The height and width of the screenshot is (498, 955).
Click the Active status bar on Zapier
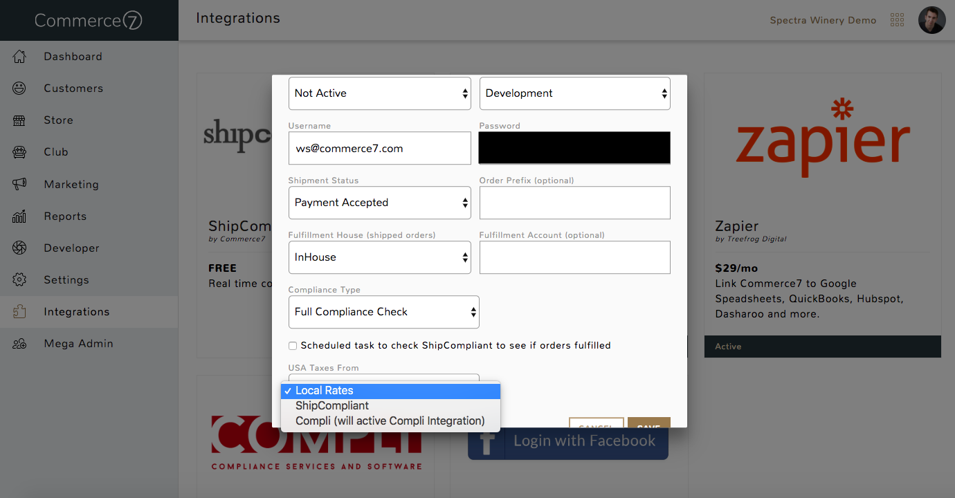(823, 347)
